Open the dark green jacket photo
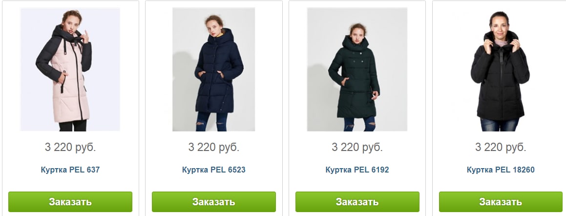The height and width of the screenshot is (216, 566). [357, 69]
